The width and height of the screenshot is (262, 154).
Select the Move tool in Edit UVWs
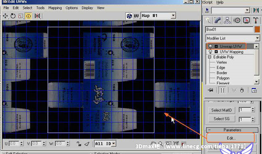(5, 16)
